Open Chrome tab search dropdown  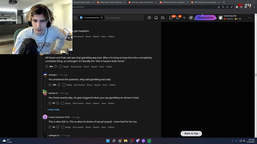235,2
